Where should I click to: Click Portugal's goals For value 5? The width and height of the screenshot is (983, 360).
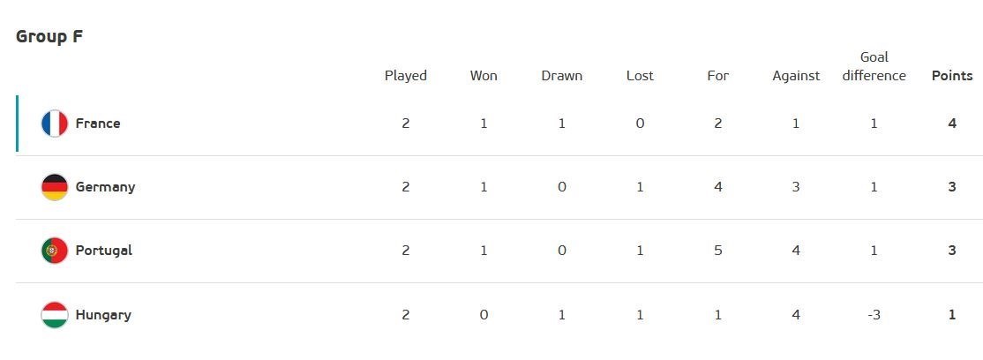pyautogui.click(x=718, y=251)
